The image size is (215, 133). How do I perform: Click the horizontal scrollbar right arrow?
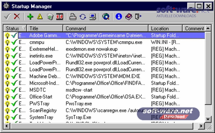pos(201,126)
